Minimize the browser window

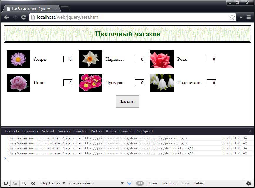tap(230, 3)
